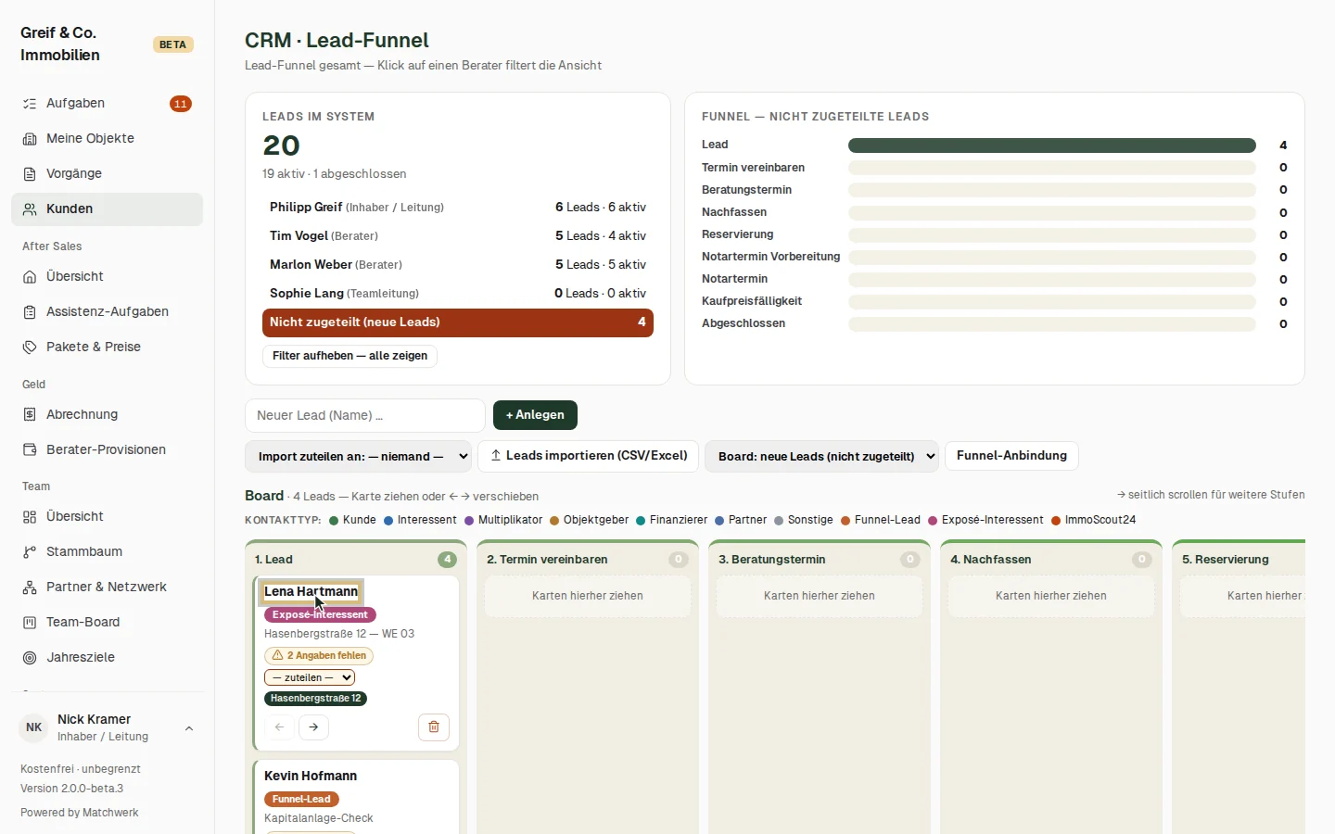Delete Lena Hartmann card with trash icon
The height and width of the screenshot is (834, 1335).
pyautogui.click(x=434, y=727)
